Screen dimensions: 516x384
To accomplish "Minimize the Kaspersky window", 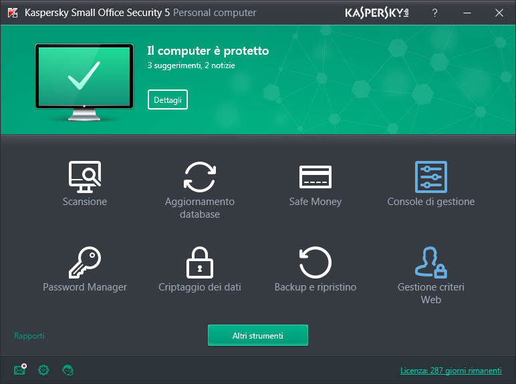I will pyautogui.click(x=467, y=13).
